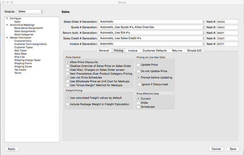This screenshot has height=155, width=244.
Task: Select Shipping Zones in tree
Action: (23, 67)
